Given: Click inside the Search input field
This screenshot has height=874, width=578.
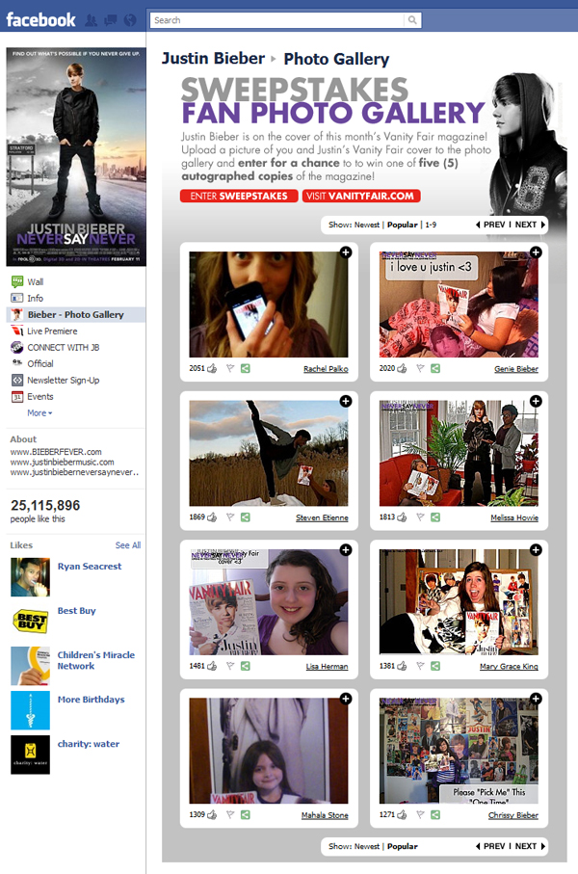Looking at the screenshot, I should coord(277,20).
